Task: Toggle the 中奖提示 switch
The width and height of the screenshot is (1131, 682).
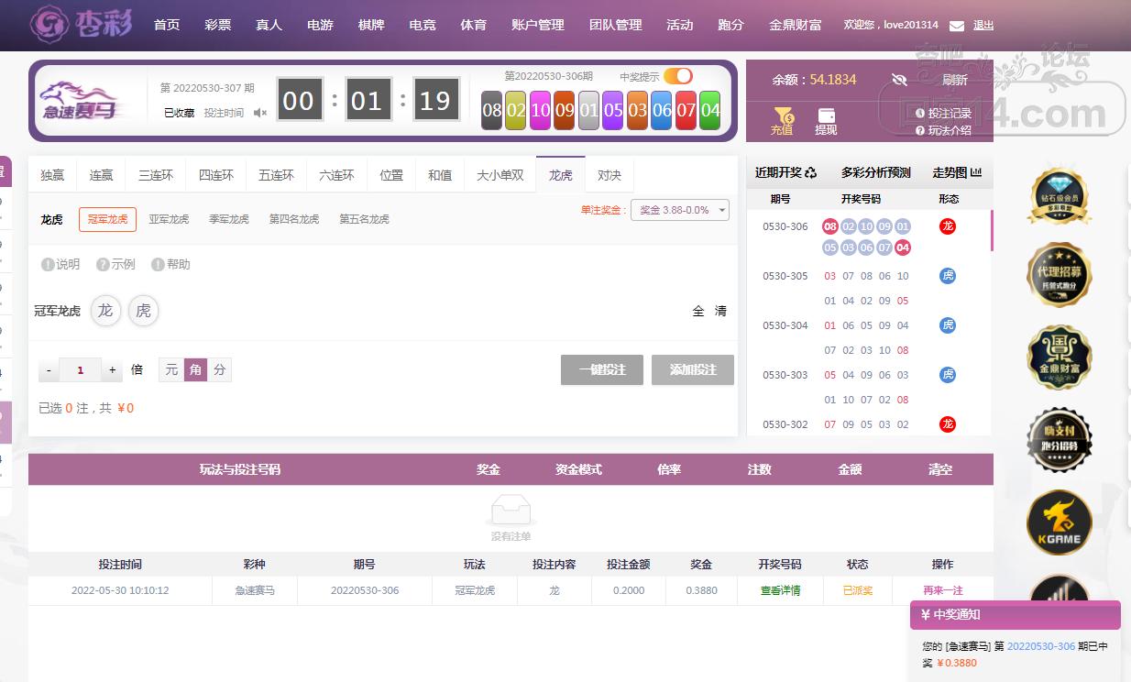Action: point(678,76)
